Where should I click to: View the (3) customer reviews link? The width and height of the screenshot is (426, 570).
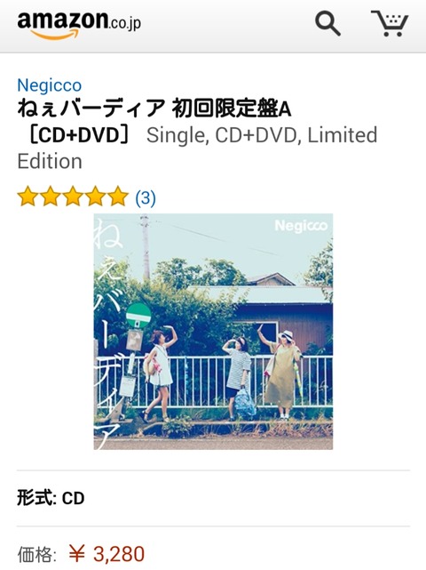coord(146,197)
